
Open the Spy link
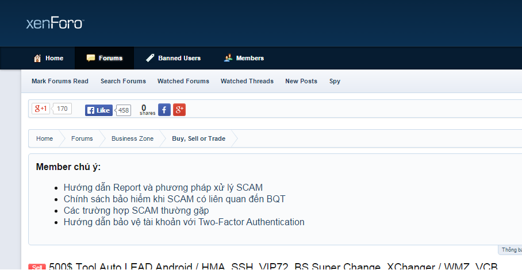(335, 81)
